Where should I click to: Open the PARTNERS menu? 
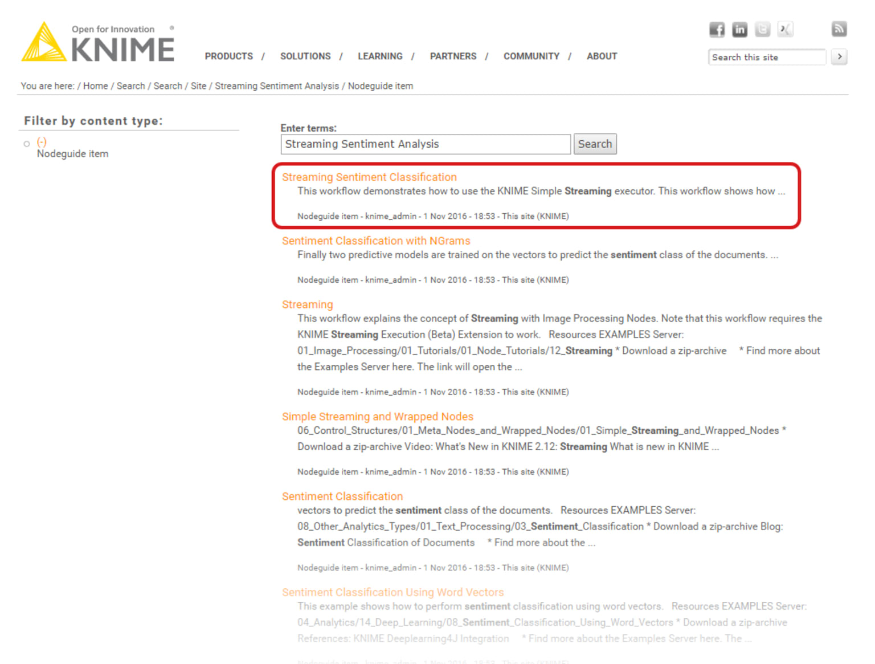coord(453,56)
